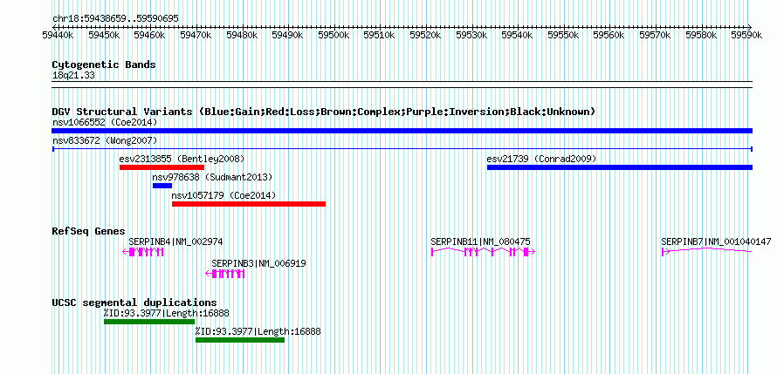This screenshot has height=374, width=777.
Task: Select the 59510k ruler position
Action: [381, 35]
